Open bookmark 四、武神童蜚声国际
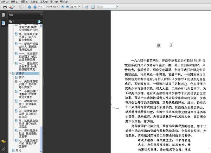 28,114
